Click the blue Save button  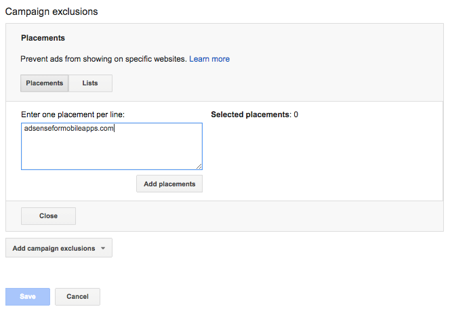coord(28,297)
